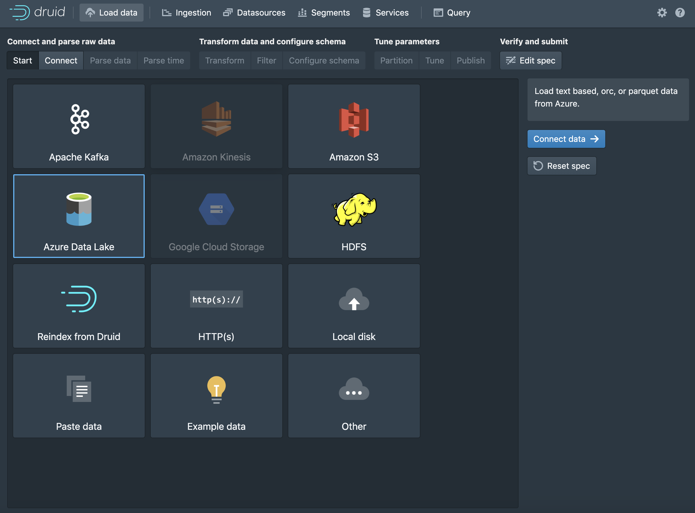This screenshot has height=513, width=695.
Task: Open the settings gear menu
Action: (662, 13)
